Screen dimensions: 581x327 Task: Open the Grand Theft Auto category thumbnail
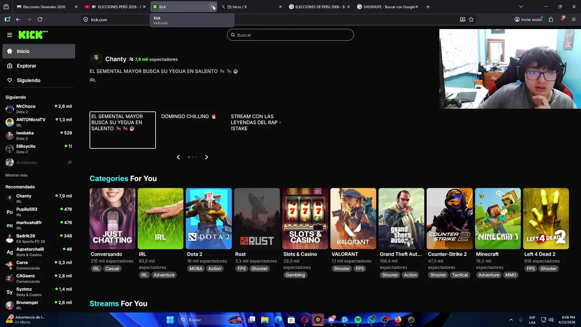coord(401,218)
